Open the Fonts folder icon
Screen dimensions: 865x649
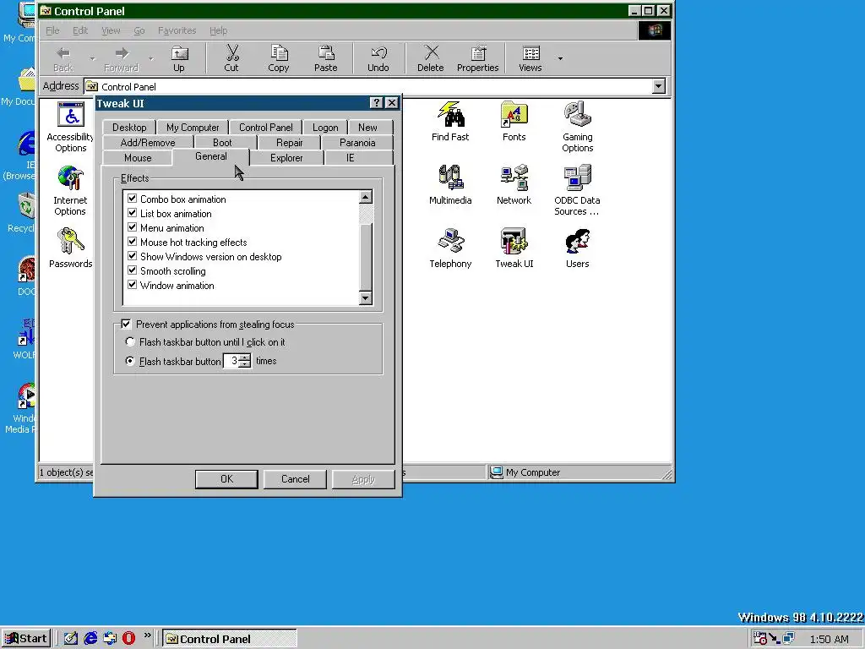pyautogui.click(x=514, y=122)
